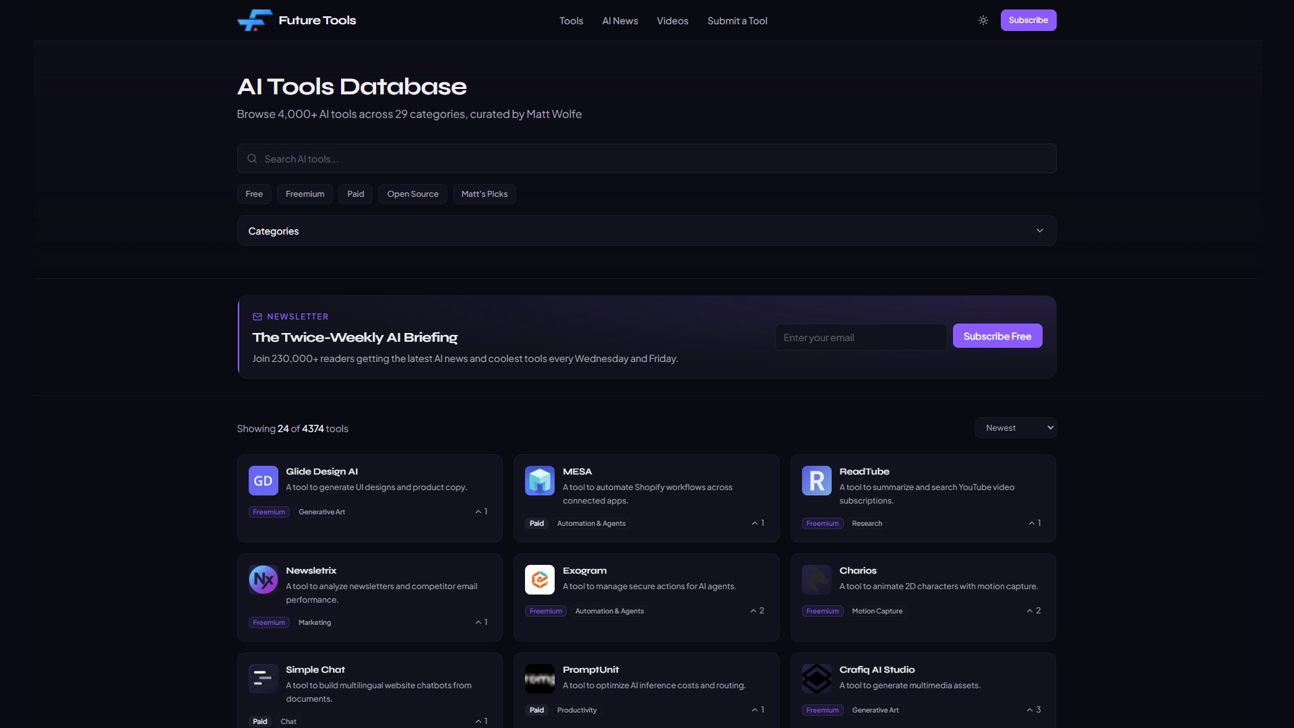
Task: Click Chat tag on Simple Chat card
Action: click(288, 722)
